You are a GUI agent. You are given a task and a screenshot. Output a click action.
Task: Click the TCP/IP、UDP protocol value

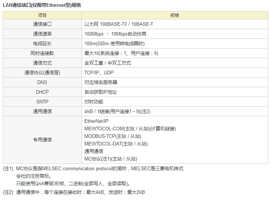point(99,73)
